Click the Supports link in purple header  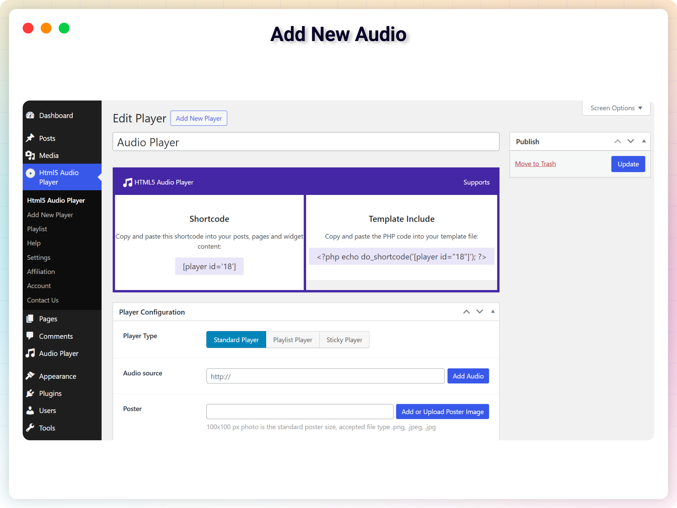tap(476, 182)
